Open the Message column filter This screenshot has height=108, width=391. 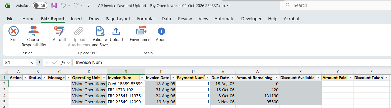[x=68, y=78]
